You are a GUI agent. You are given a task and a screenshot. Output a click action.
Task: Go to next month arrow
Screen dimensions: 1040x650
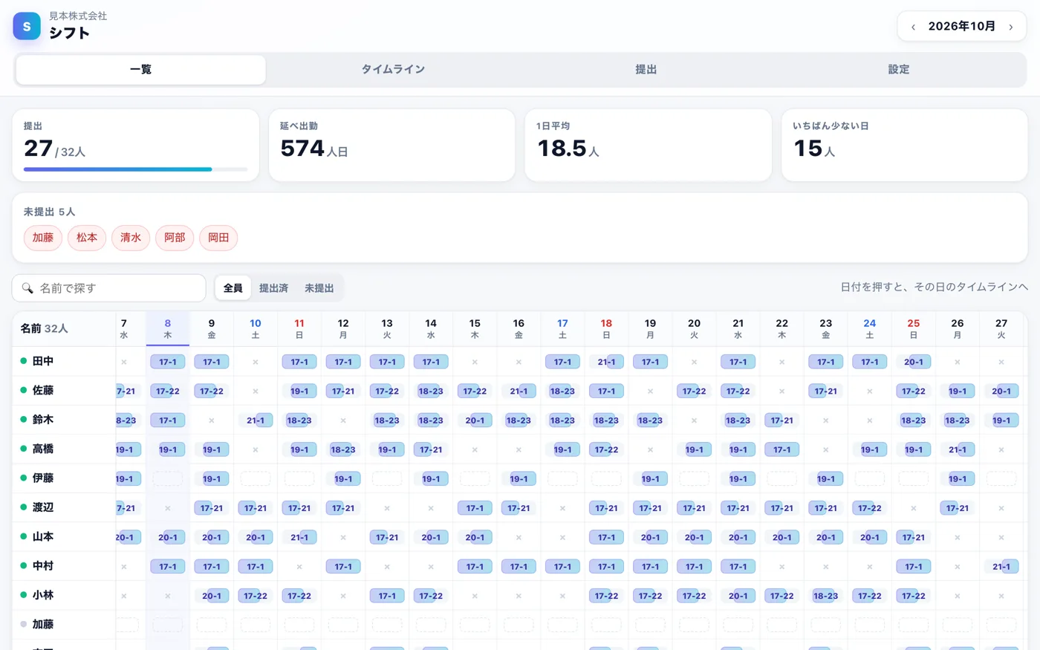coord(1010,27)
